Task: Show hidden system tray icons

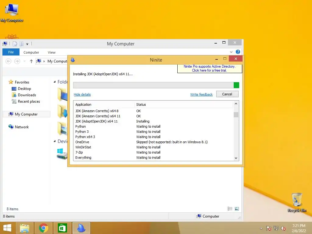Action: [261, 229]
